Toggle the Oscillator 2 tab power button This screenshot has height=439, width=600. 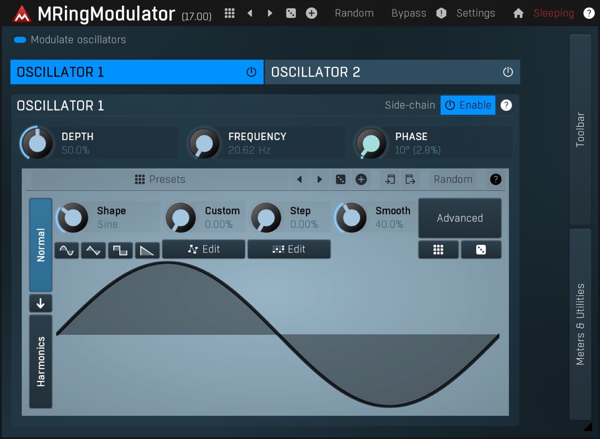click(508, 72)
